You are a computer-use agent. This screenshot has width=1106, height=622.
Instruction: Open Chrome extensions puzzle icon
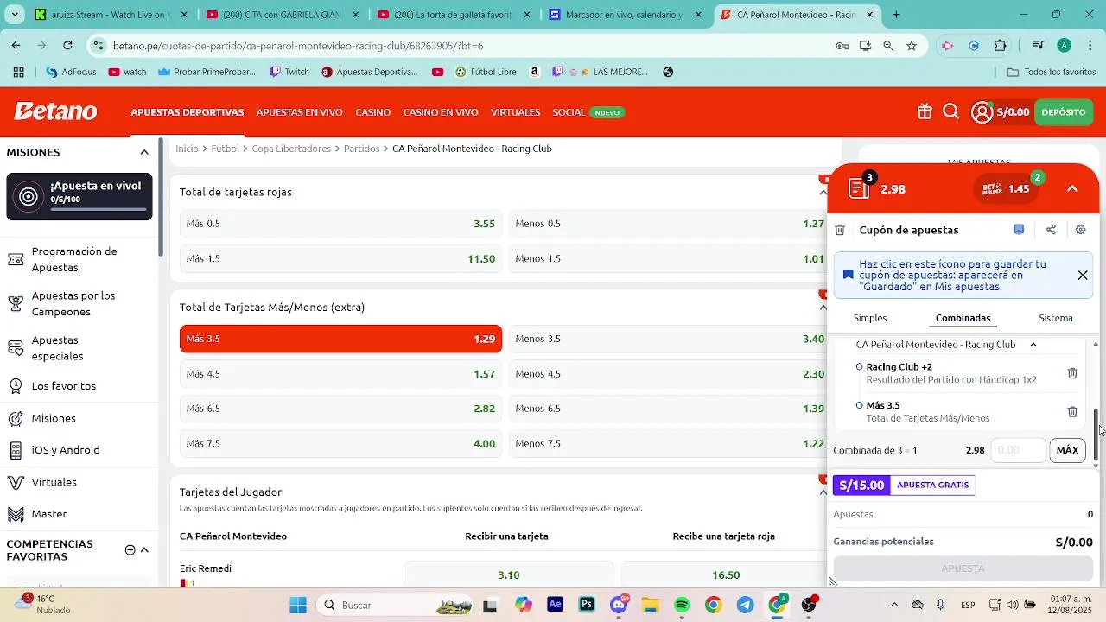coord(1001,46)
